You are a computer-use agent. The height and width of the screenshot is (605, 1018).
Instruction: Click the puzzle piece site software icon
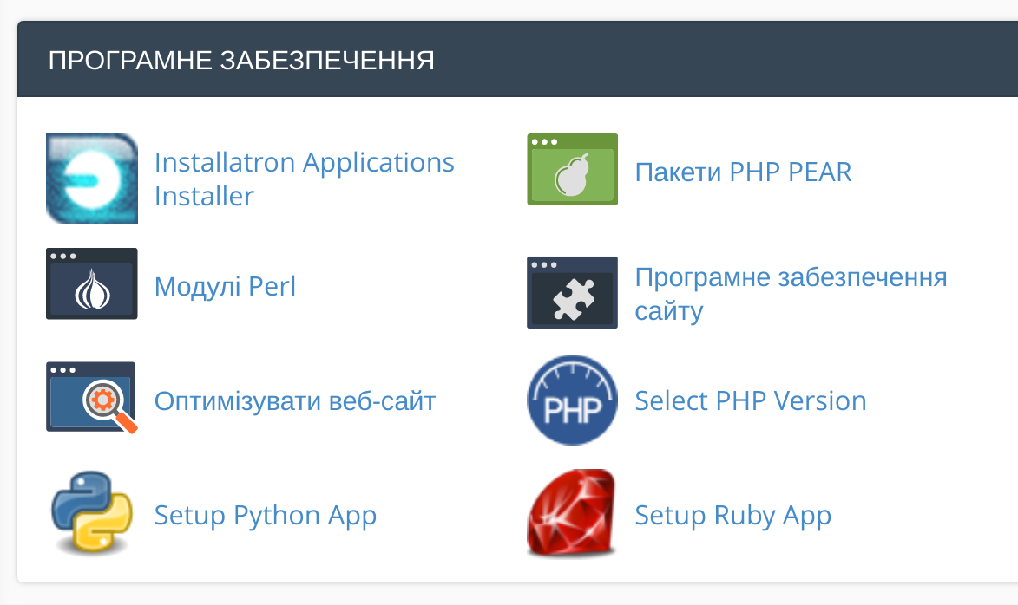tap(572, 292)
